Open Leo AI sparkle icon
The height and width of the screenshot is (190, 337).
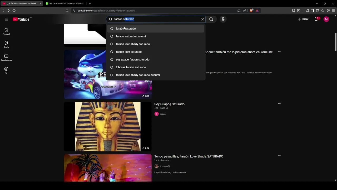tap(323, 11)
